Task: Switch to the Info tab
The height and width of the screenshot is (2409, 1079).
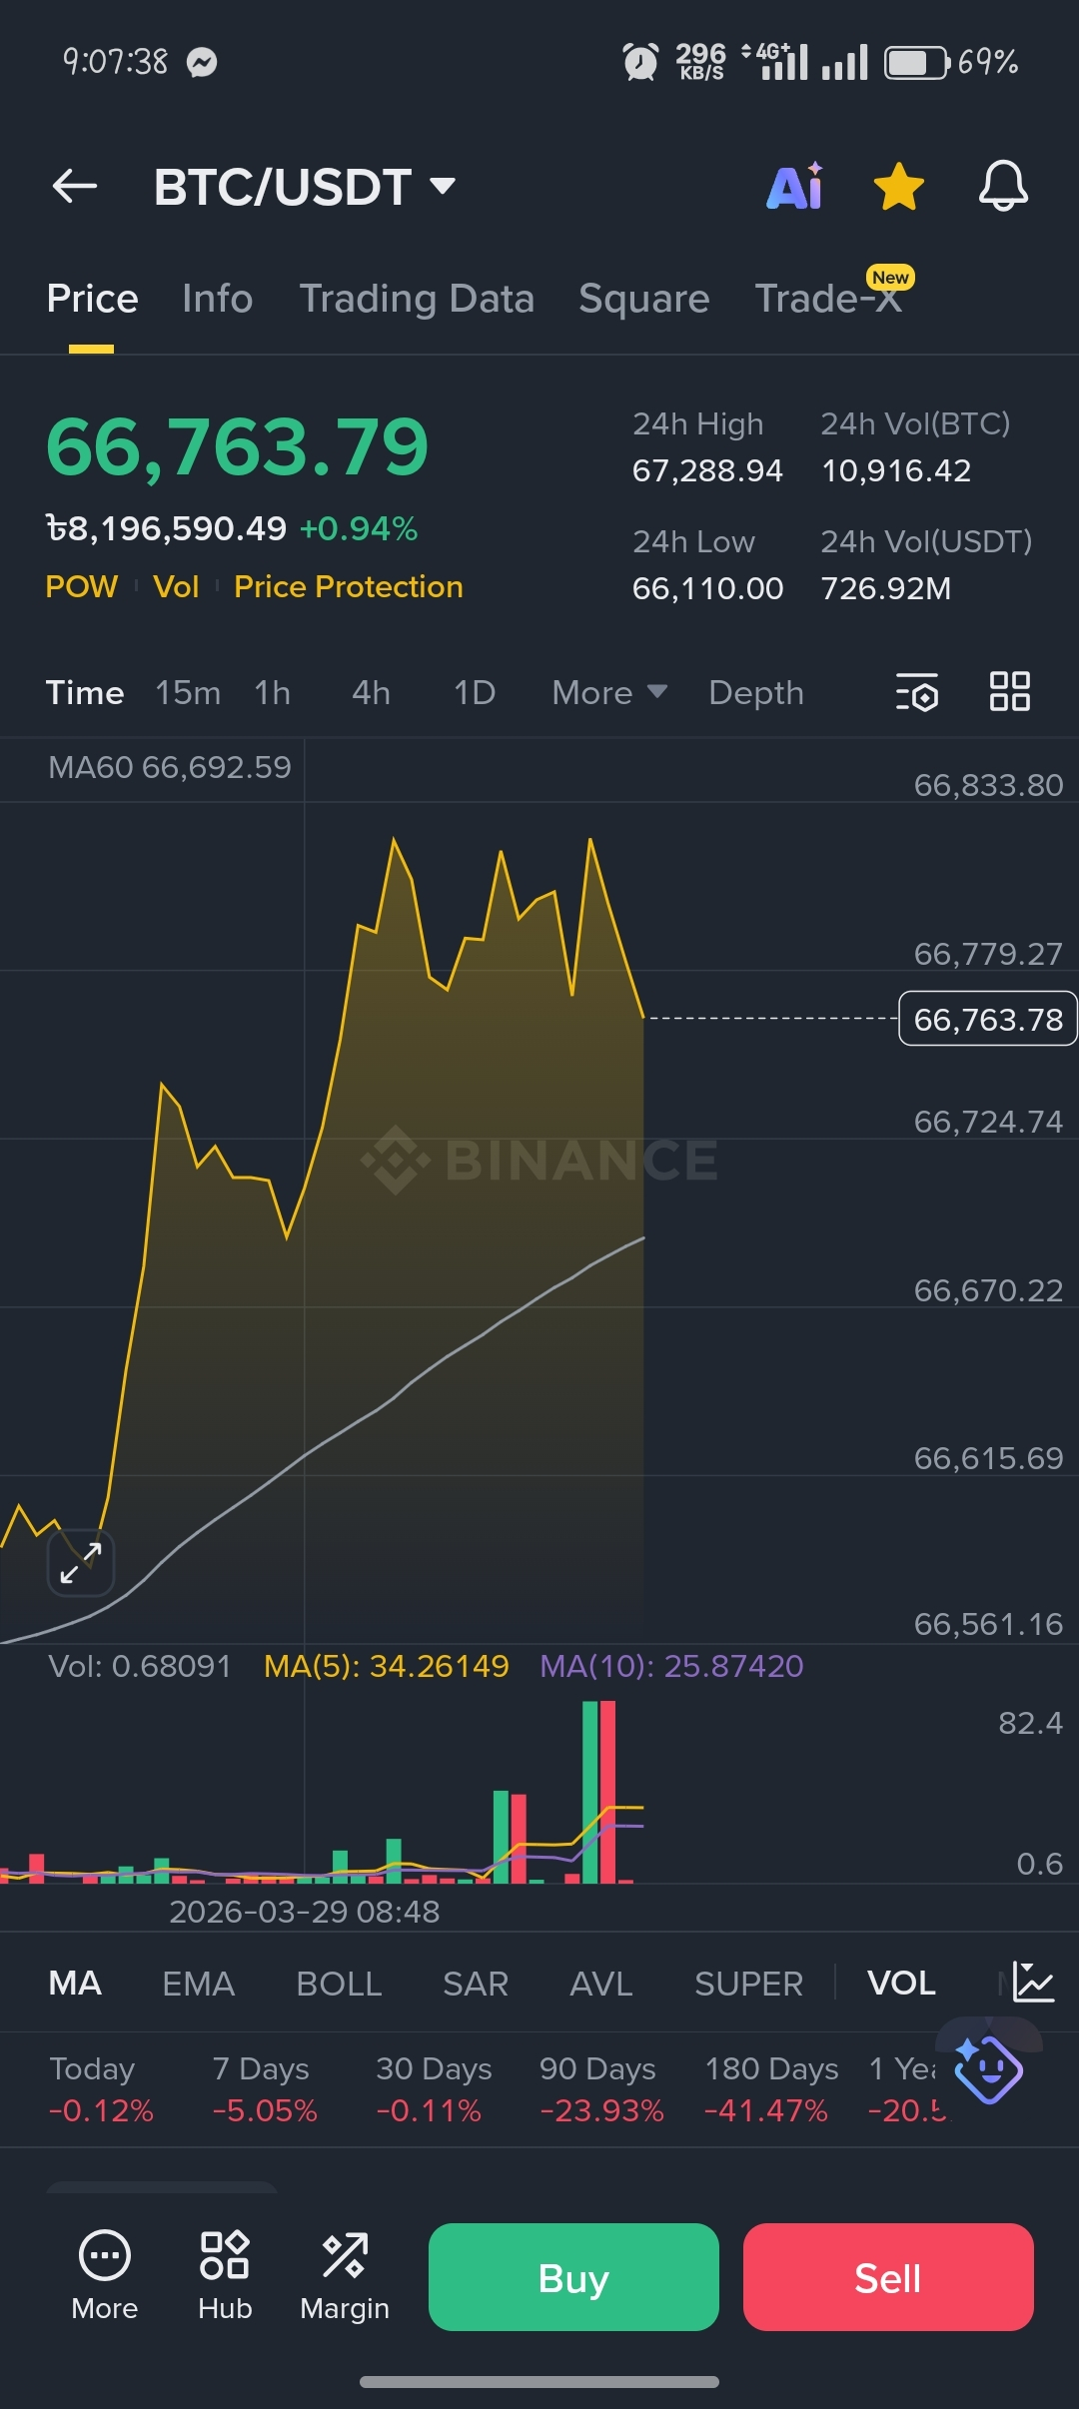Action: coord(217,299)
